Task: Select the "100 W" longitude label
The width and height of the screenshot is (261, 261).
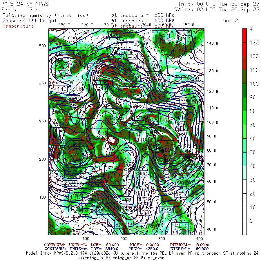Action: 212,122
